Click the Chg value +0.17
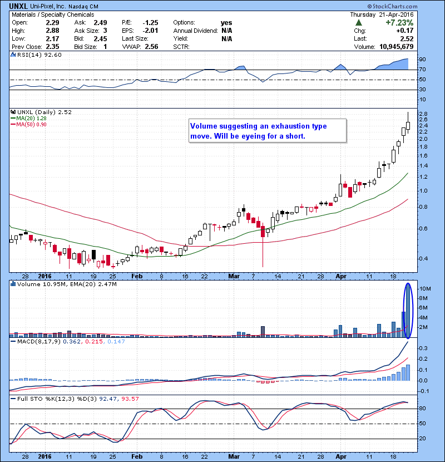 click(404, 31)
